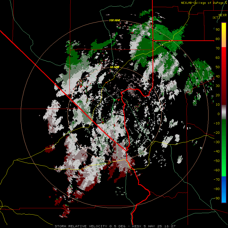Image resolution: width=228 pixels, height=228 pixels.
Task: Click the blue bottom segment of color bar
Action: click(x=224, y=189)
